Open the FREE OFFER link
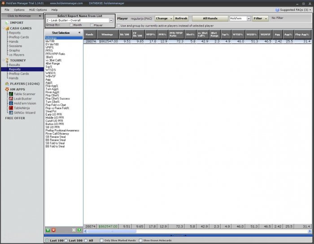314x244 pixels. 15,118
